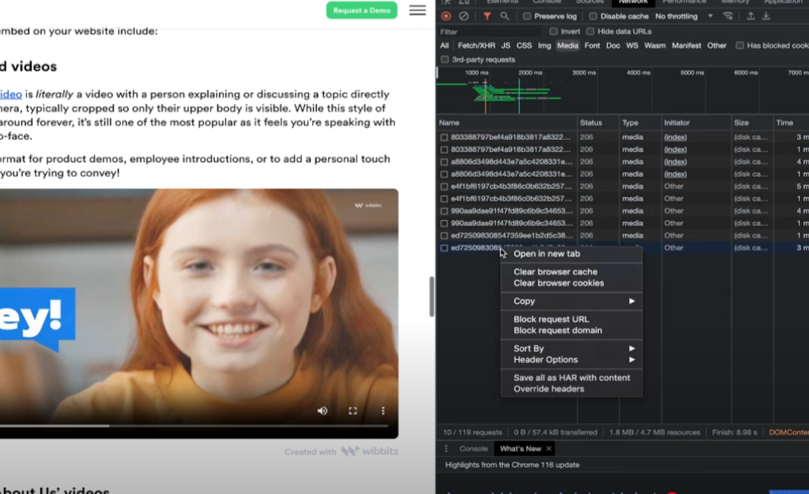809x494 pixels.
Task: Filter requests by JS
Action: (505, 45)
